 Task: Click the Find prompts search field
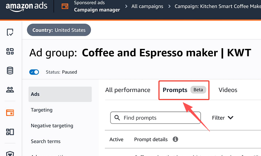[155, 118]
